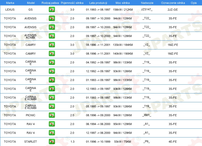
Task: Select the _A1_ cell in the 95kW row
Action: tap(147, 124)
